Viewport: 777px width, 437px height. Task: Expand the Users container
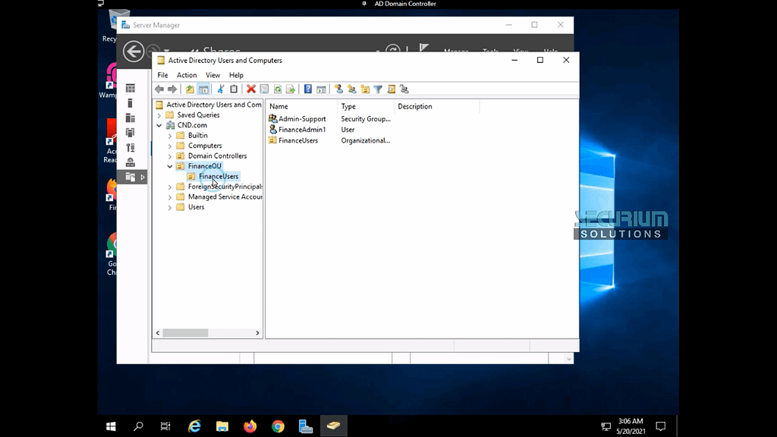pos(170,208)
